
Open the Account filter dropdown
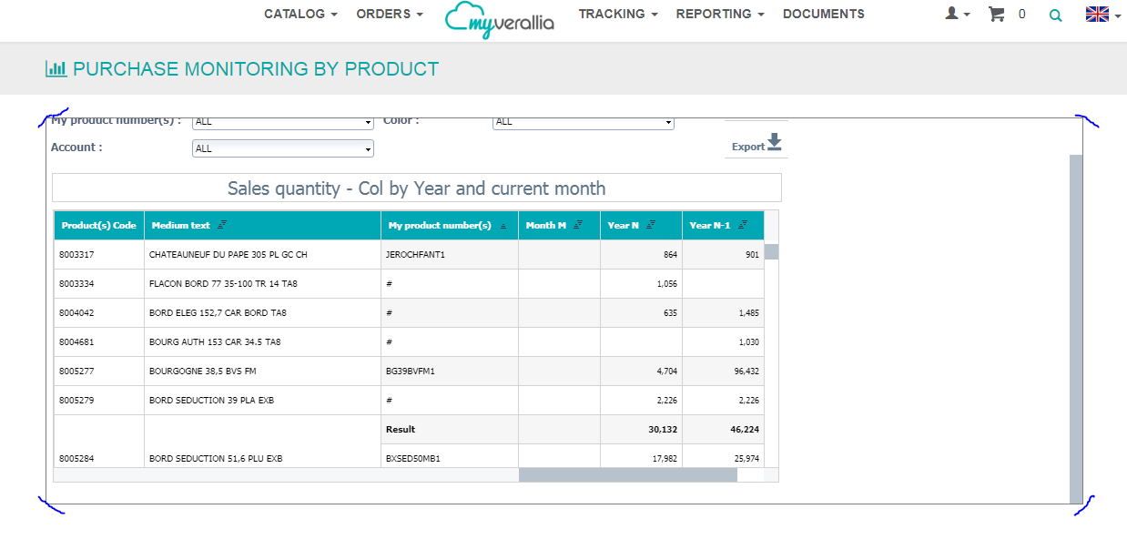click(x=282, y=148)
